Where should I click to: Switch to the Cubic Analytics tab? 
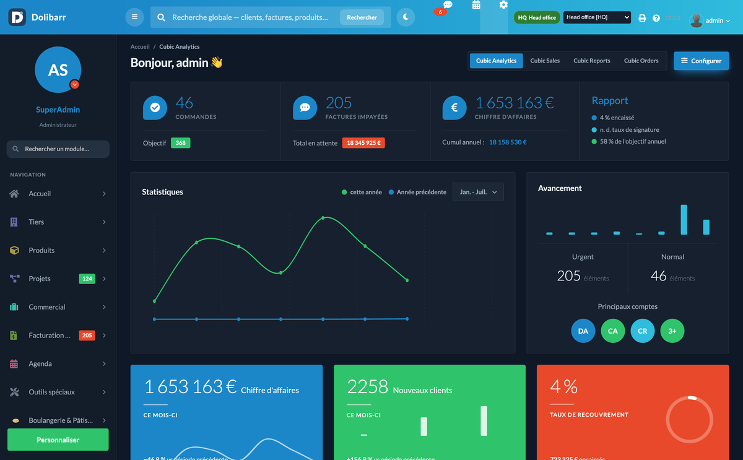pyautogui.click(x=496, y=61)
